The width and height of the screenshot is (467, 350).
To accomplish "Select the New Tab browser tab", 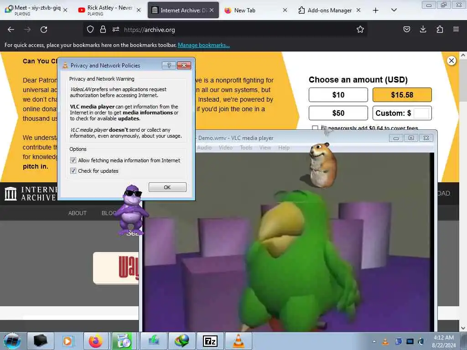I will click(x=255, y=10).
